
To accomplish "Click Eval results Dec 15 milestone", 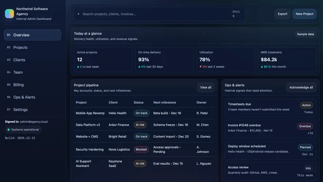I will pyautogui.click(x=168, y=163).
